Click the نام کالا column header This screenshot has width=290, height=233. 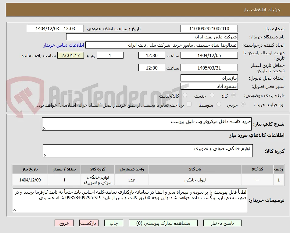[195, 169]
